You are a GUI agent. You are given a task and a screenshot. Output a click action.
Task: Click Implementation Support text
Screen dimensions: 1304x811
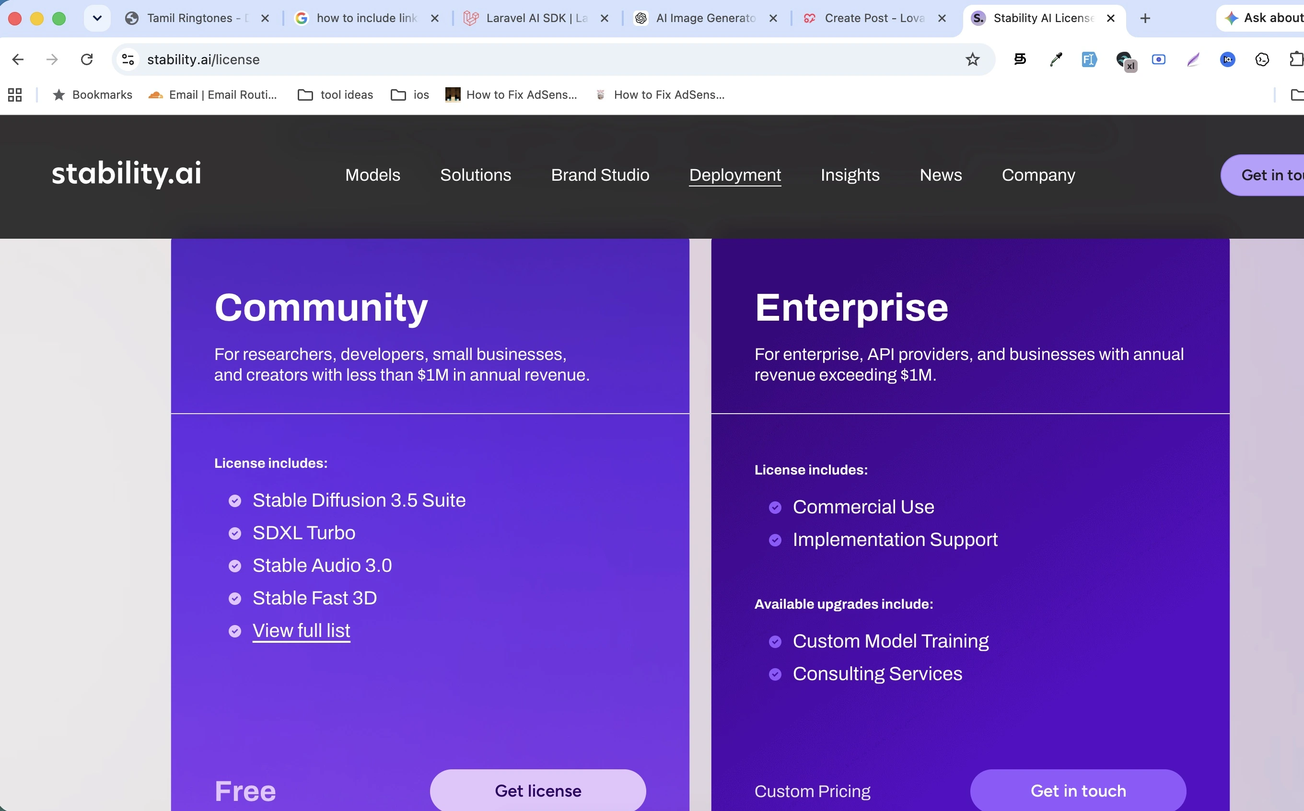click(x=895, y=539)
